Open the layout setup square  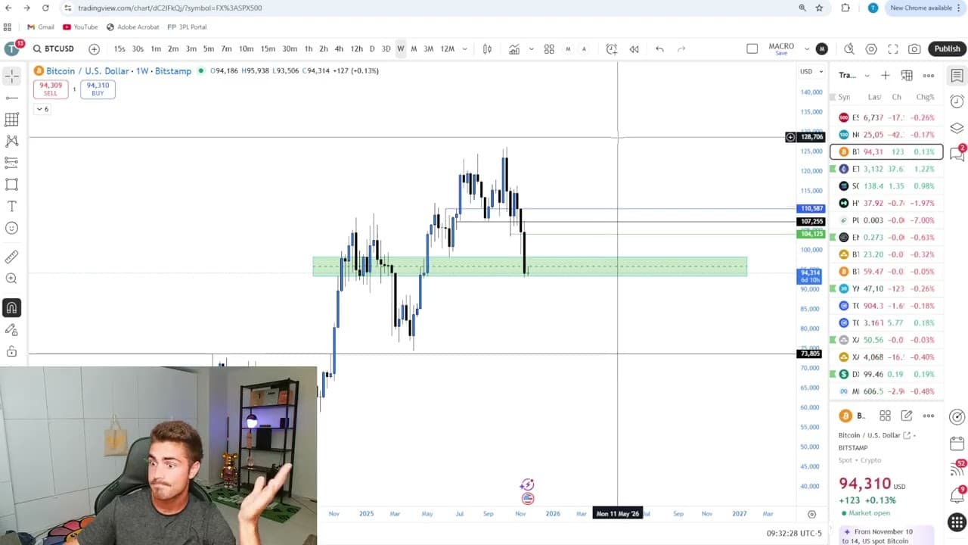(752, 49)
